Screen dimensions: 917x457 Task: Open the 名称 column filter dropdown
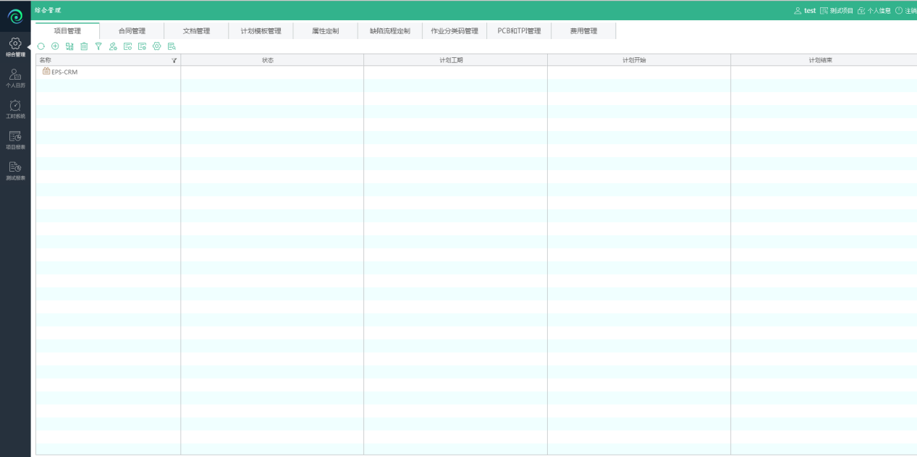click(x=174, y=60)
